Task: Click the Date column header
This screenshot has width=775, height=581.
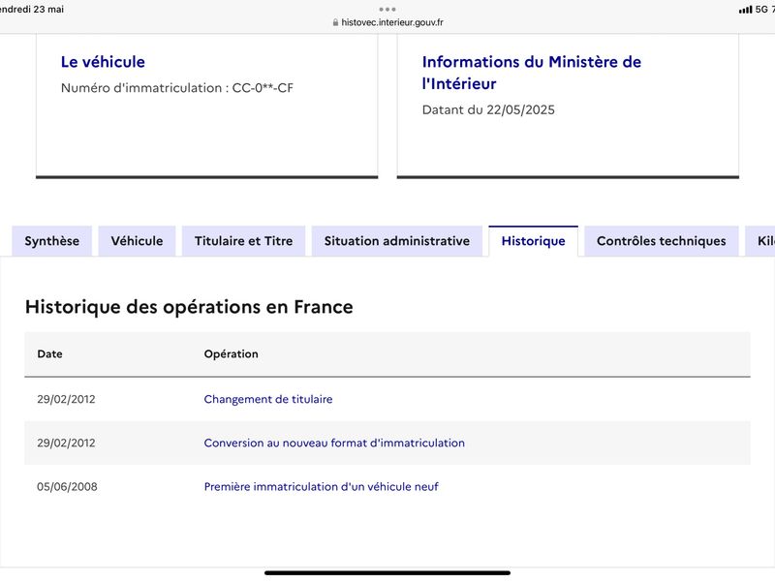Action: click(x=50, y=353)
